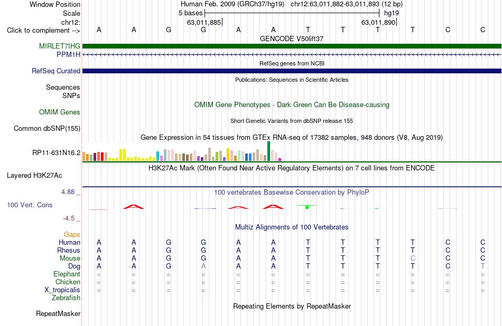The height and width of the screenshot is (326, 502).
Task: Click the tallest dark green GTEx bar
Action: point(268,151)
